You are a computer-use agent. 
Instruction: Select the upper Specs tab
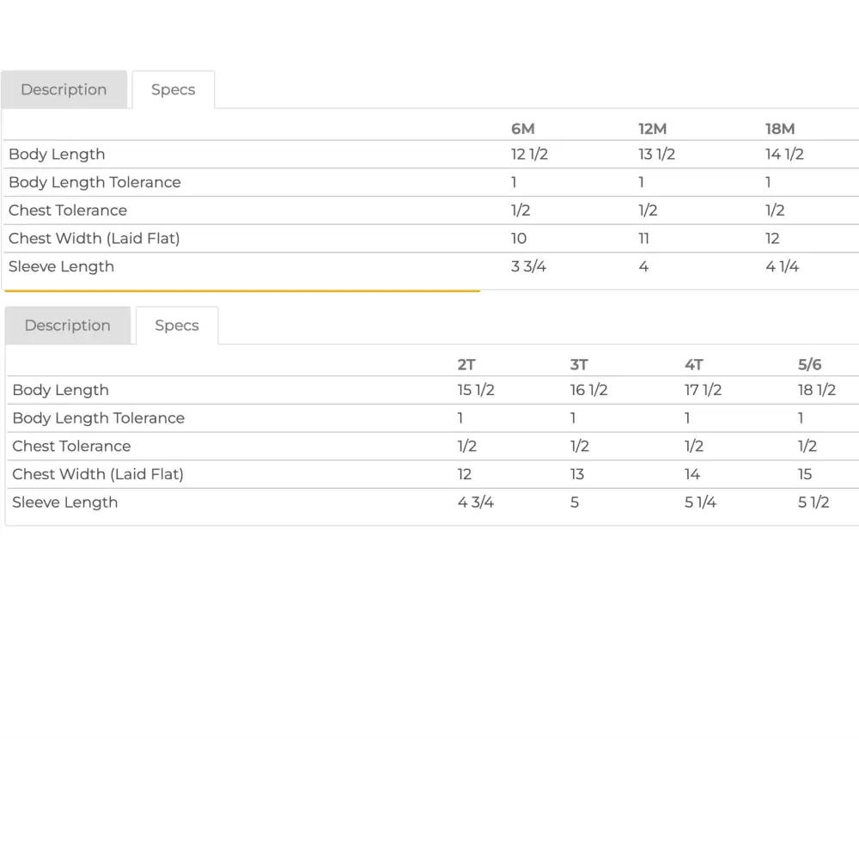click(173, 90)
